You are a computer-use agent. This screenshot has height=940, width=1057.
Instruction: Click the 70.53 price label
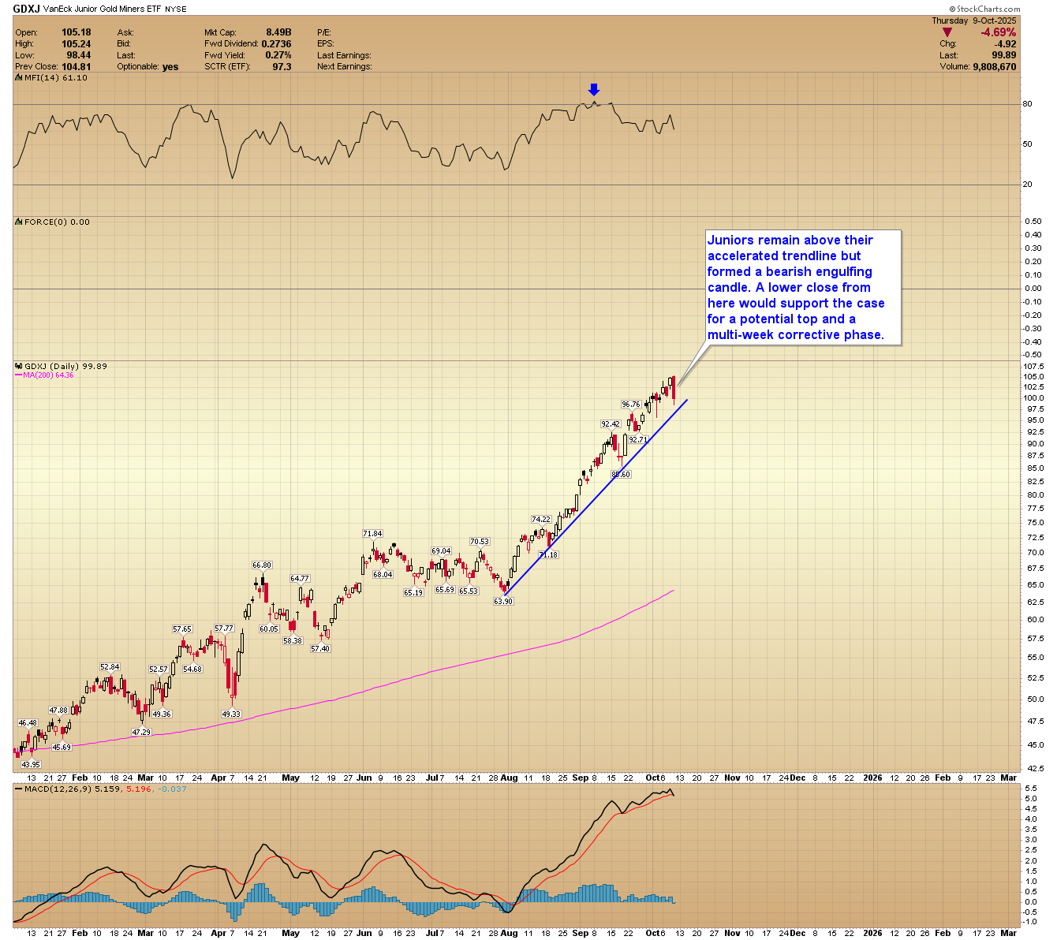pos(480,542)
